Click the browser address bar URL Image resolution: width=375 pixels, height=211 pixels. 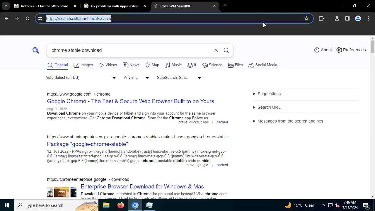click(x=79, y=18)
